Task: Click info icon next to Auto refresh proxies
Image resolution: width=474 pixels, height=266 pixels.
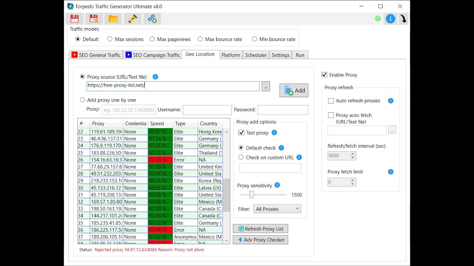Action: tap(391, 100)
